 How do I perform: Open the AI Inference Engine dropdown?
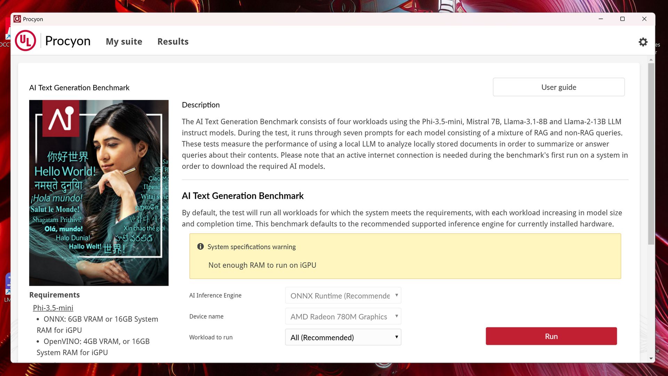coord(343,296)
